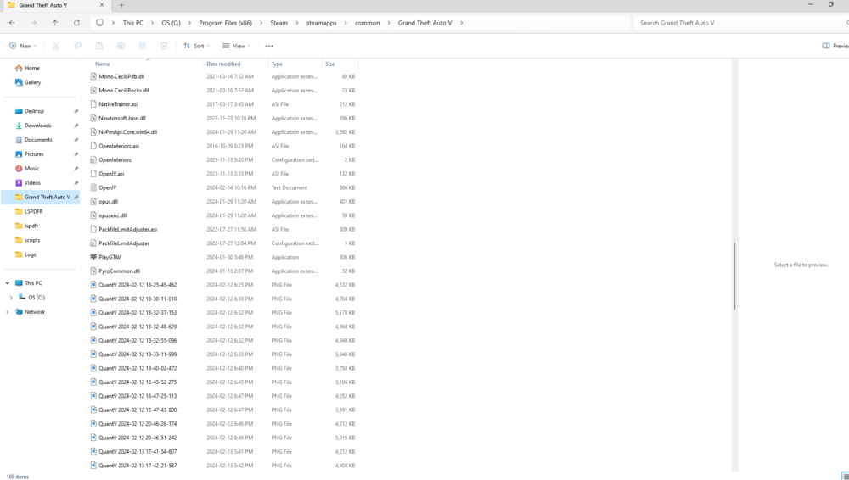849x480 pixels.
Task: Click the Cut scissors icon
Action: point(56,46)
